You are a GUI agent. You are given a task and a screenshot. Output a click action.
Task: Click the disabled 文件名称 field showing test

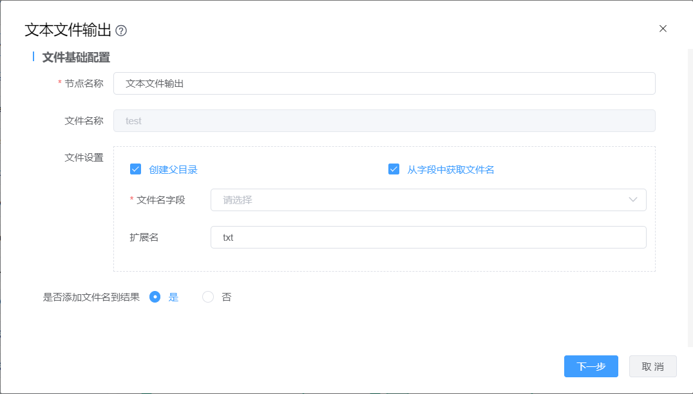point(384,121)
